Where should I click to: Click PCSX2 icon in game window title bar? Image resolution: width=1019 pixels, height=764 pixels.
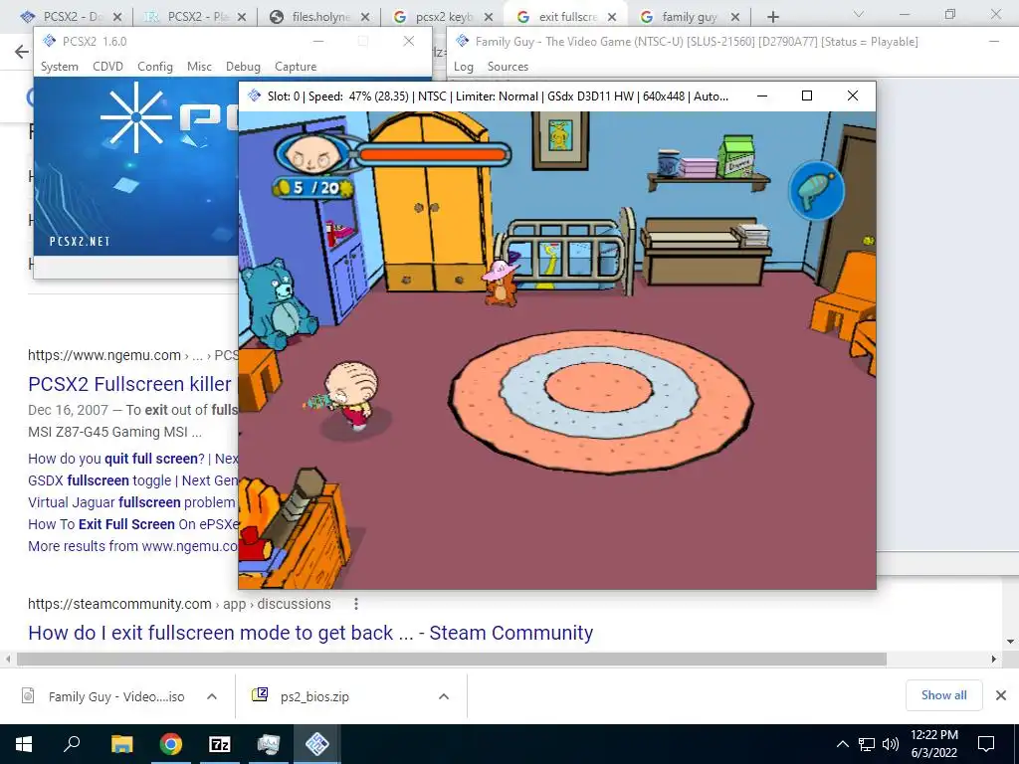[254, 95]
